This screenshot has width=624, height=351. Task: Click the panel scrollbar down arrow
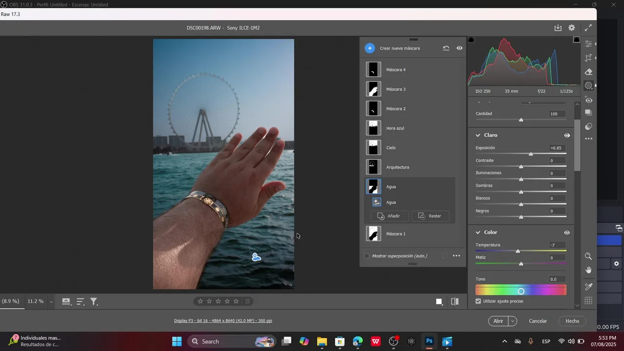pos(578,306)
